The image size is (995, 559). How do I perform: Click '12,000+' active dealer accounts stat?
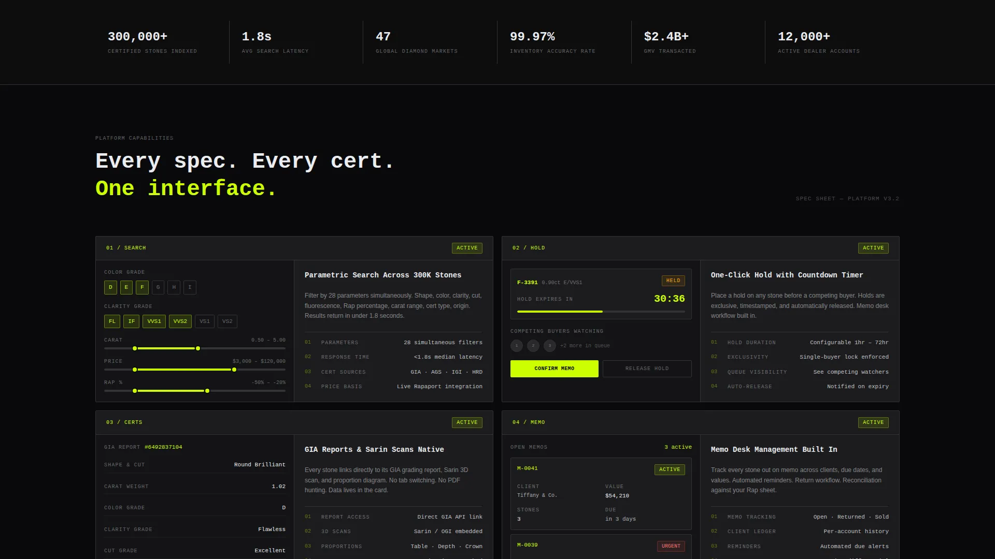point(804,37)
